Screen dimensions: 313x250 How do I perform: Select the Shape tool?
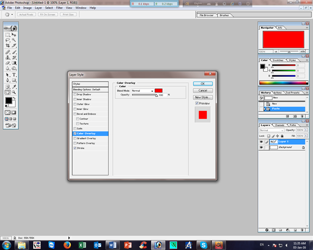point(14,80)
